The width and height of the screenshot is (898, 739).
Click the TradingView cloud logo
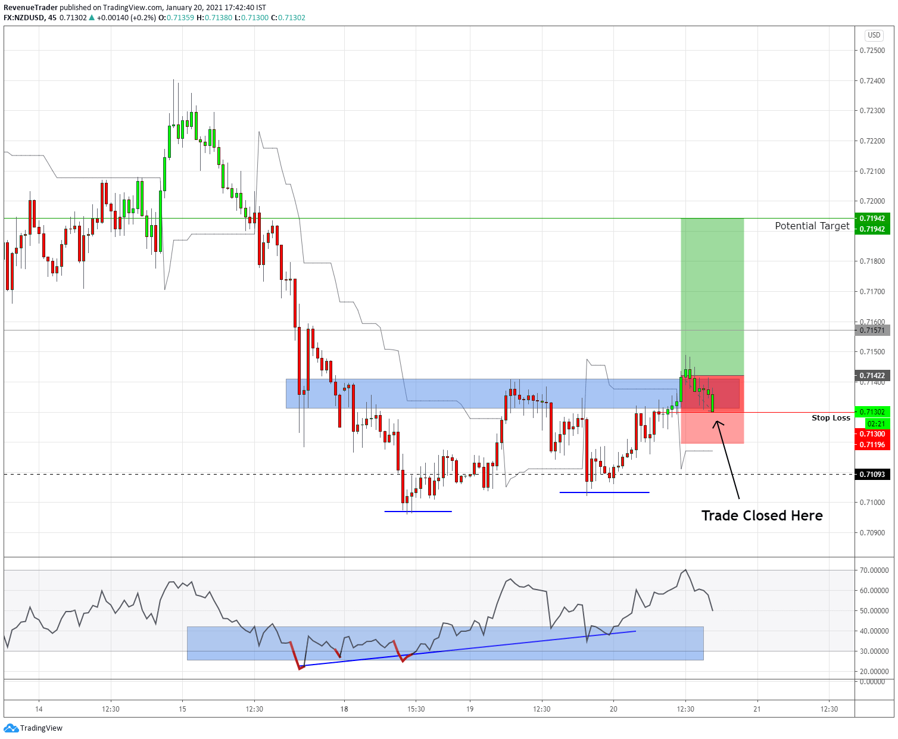click(11, 728)
